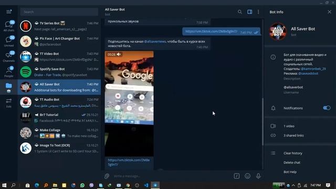
Task: Open the chat three-dot options menu
Action: tap(258, 12)
